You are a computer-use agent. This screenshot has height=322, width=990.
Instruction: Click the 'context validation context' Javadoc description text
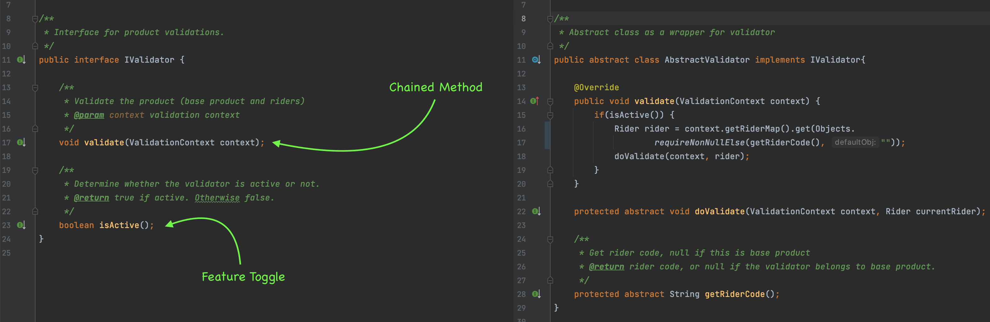pos(175,115)
